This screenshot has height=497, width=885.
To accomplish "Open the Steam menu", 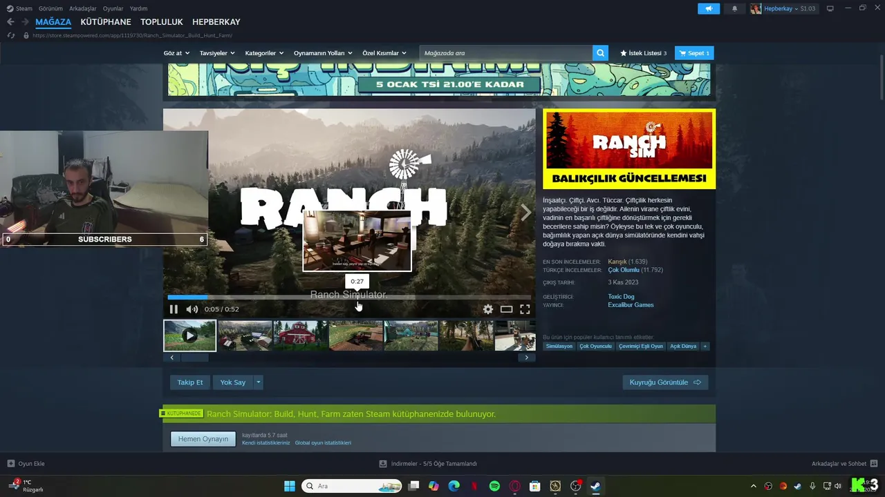I will coord(19,8).
